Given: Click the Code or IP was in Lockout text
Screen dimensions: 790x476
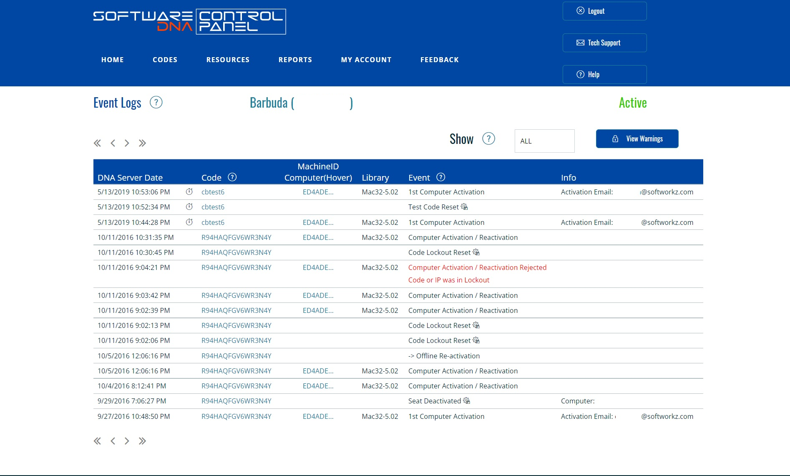Looking at the screenshot, I should pos(449,280).
